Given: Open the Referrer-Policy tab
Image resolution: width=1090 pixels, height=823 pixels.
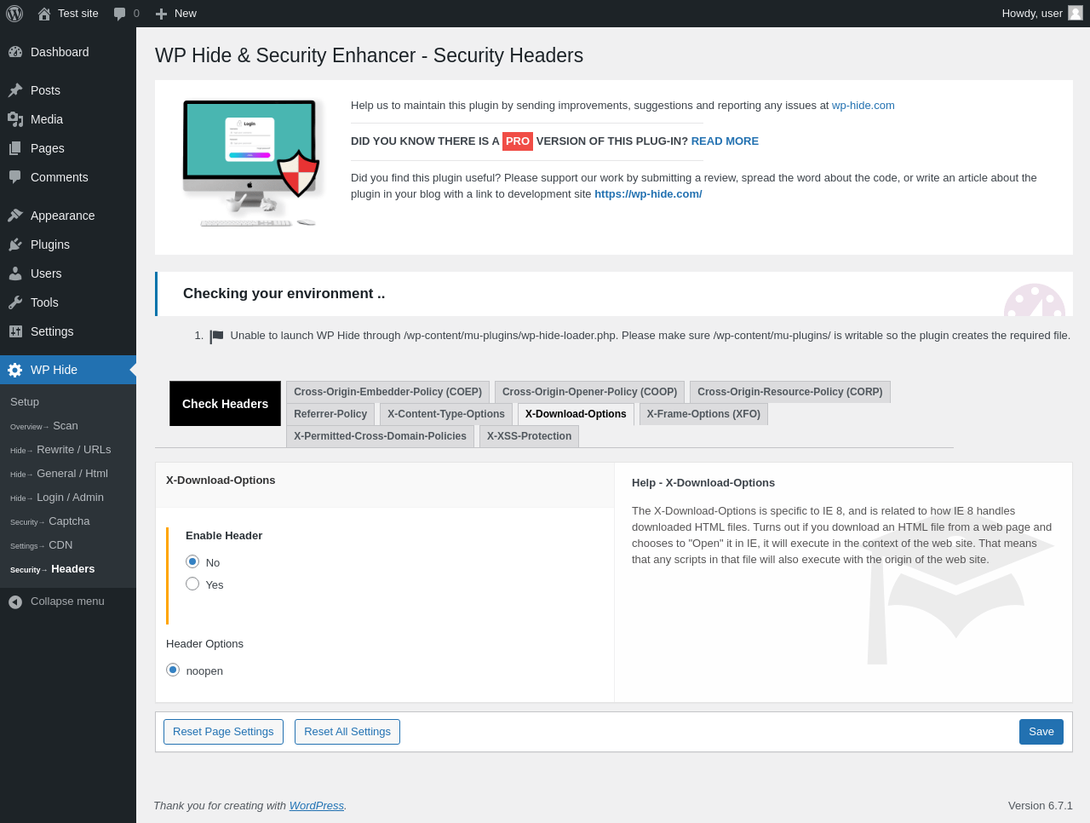Looking at the screenshot, I should coord(330,414).
